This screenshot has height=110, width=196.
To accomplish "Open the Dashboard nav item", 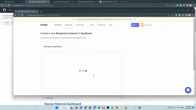I will point(58,25).
